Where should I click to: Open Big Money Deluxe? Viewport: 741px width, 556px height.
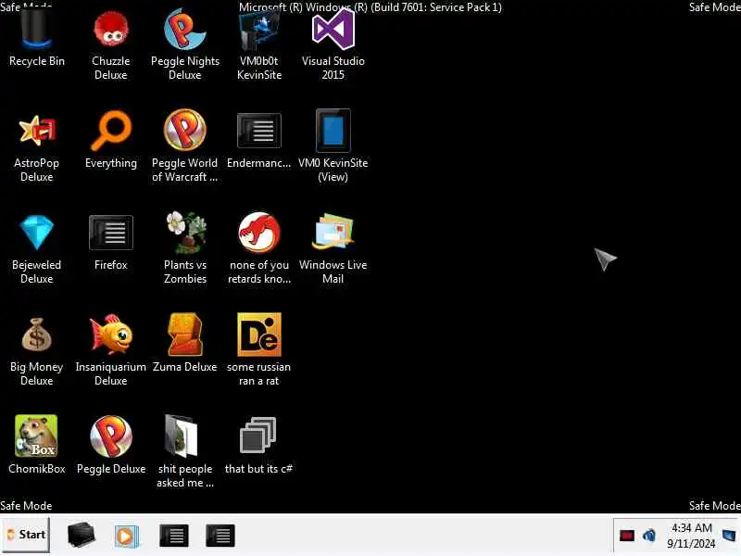(37, 352)
